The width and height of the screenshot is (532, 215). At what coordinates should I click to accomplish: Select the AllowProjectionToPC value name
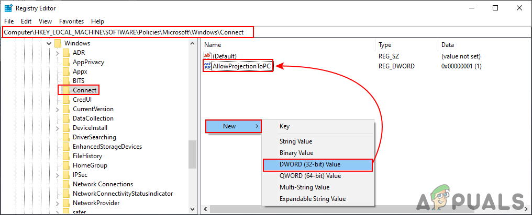pyautogui.click(x=241, y=66)
